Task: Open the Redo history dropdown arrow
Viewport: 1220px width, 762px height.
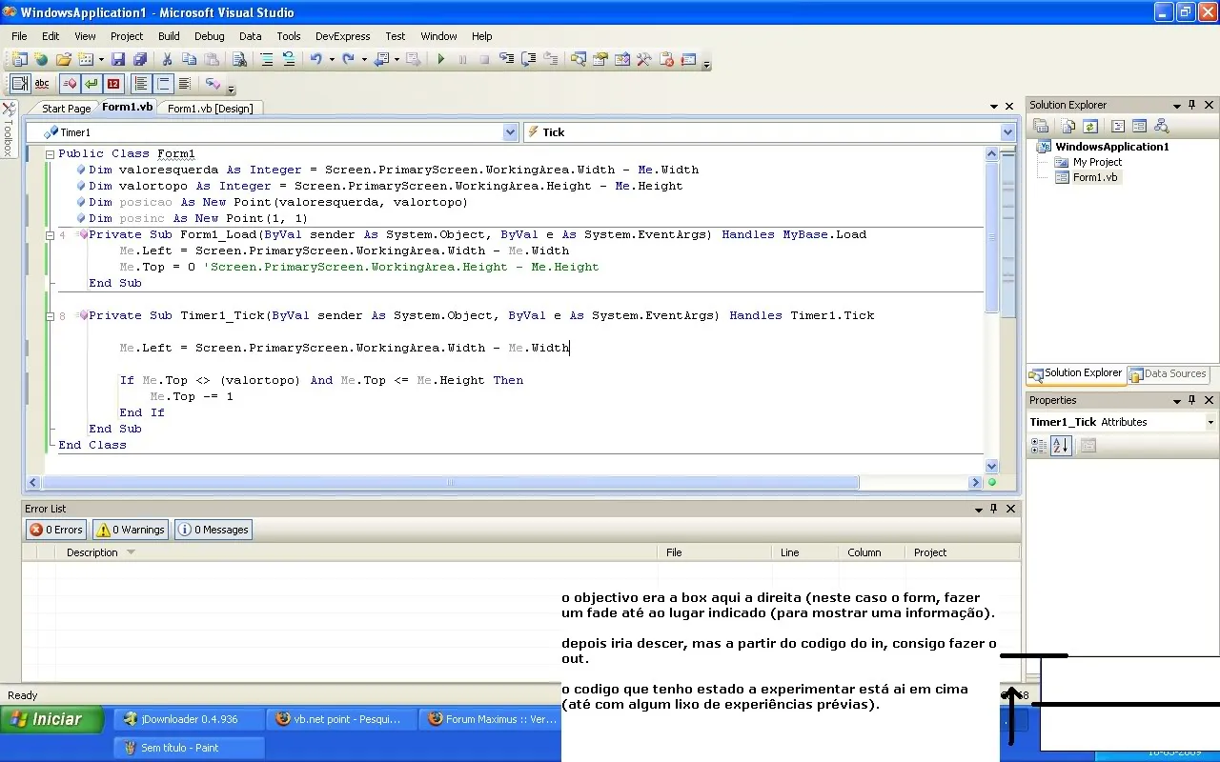Action: [x=364, y=59]
